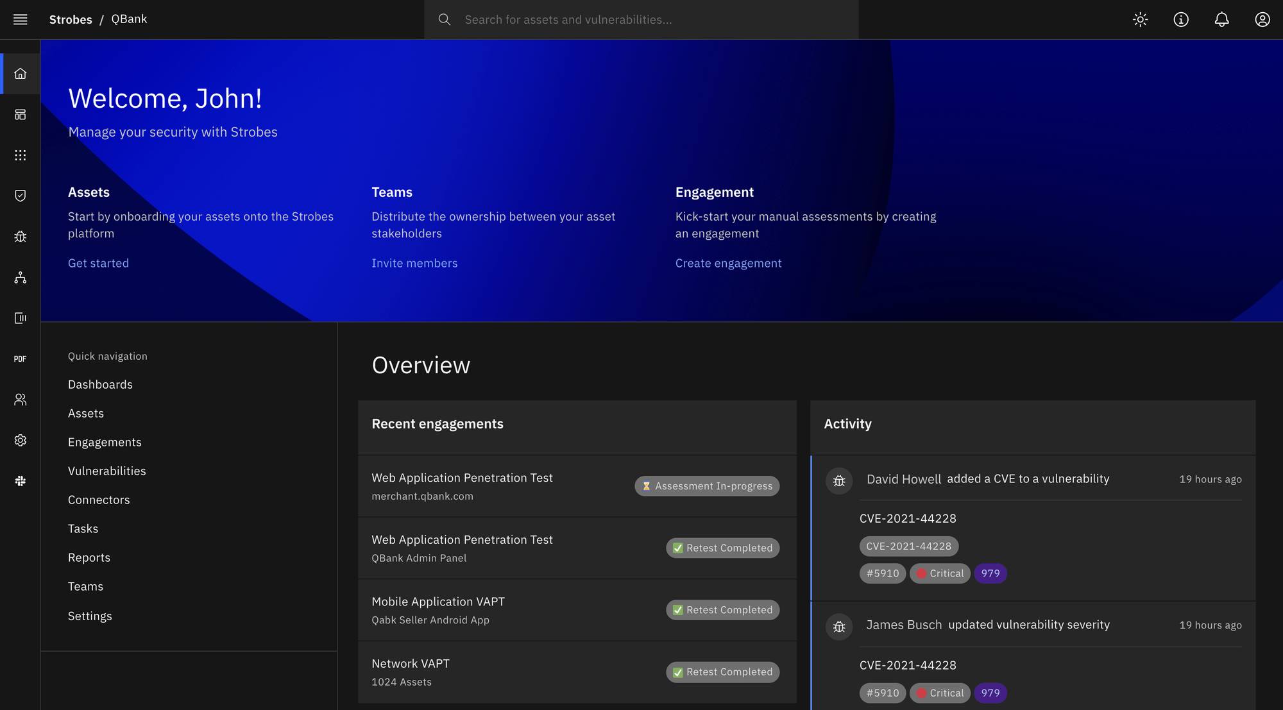Select the Assets grid icon in sidebar
The image size is (1283, 710).
pos(21,155)
